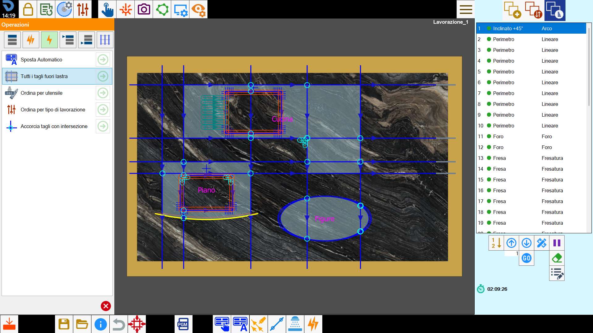Click the edit list pencil icon

[x=557, y=273]
